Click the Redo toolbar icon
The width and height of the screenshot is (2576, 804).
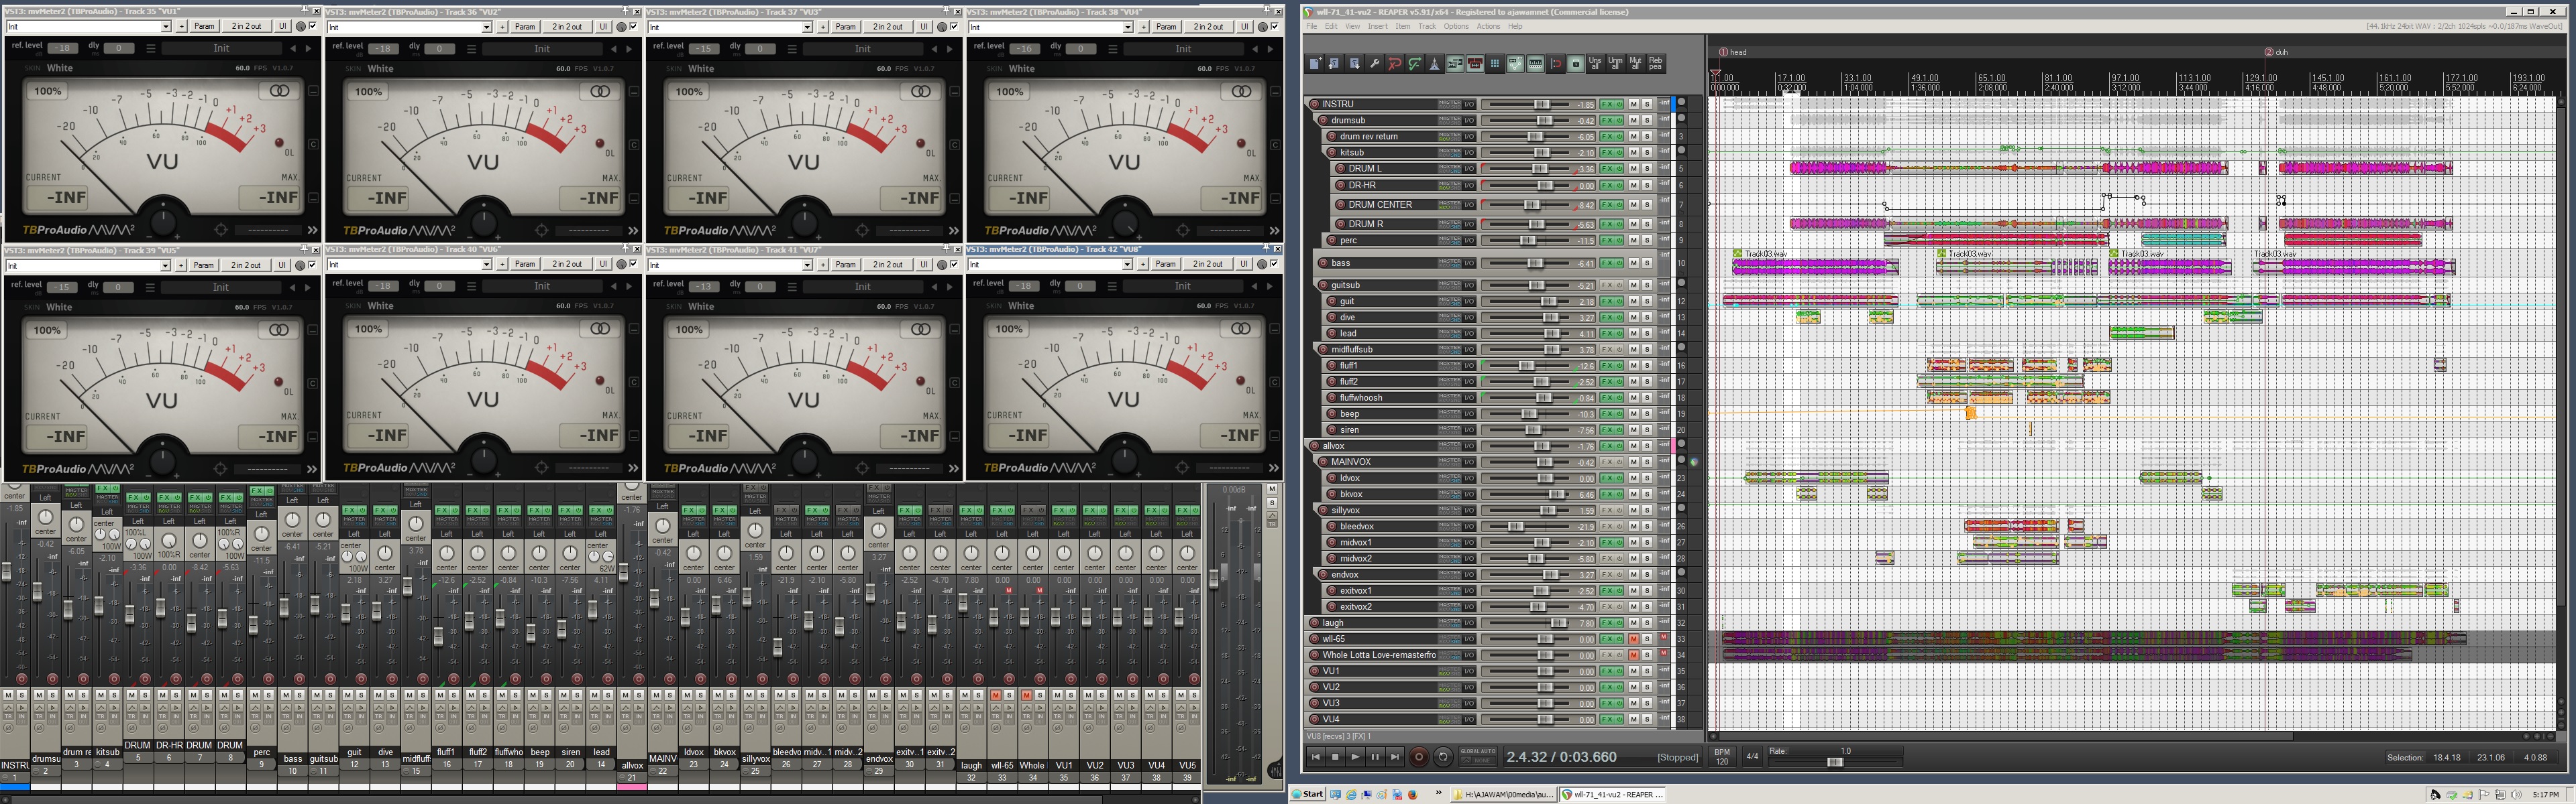coord(1415,64)
